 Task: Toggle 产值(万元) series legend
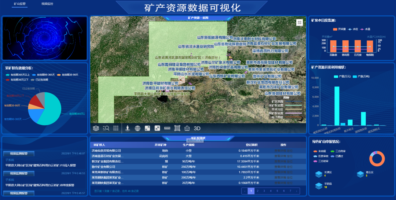[x=342, y=77]
